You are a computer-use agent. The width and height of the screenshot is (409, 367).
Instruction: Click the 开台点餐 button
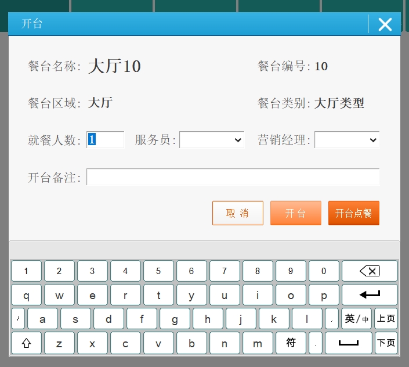pyautogui.click(x=353, y=213)
